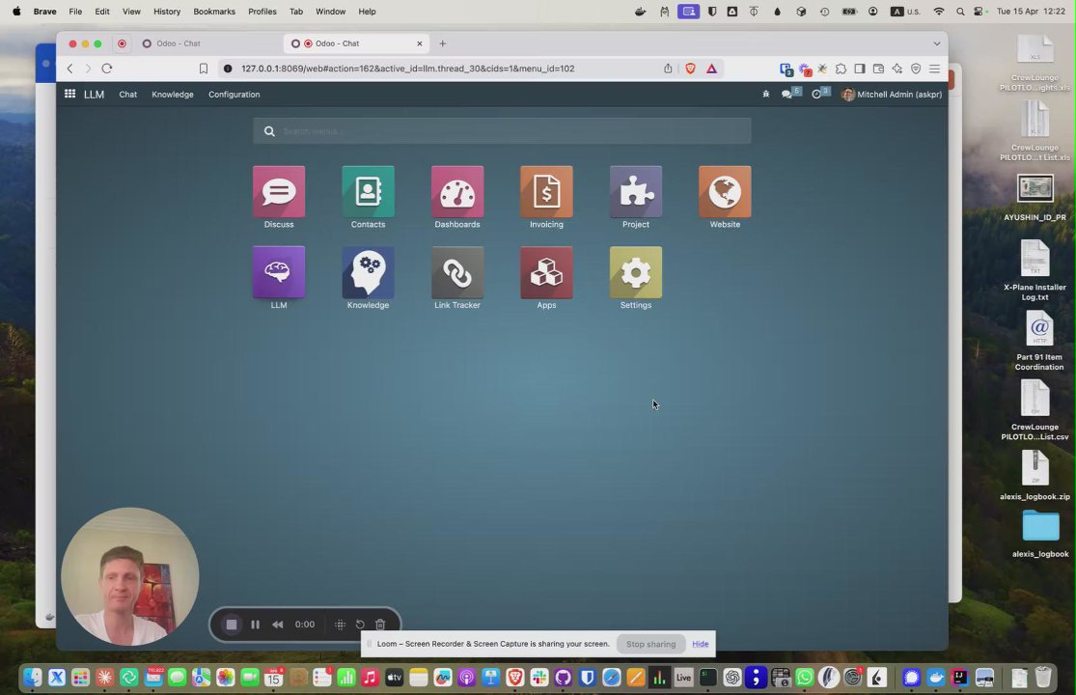Open the extensions puzzle icon
1076x695 pixels.
[841, 68]
